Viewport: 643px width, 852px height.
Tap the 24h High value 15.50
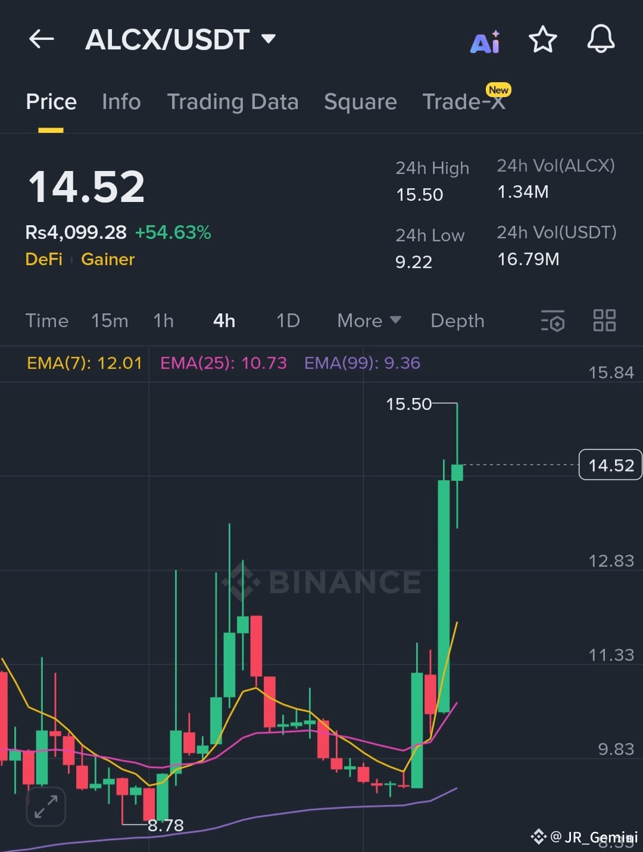420,195
